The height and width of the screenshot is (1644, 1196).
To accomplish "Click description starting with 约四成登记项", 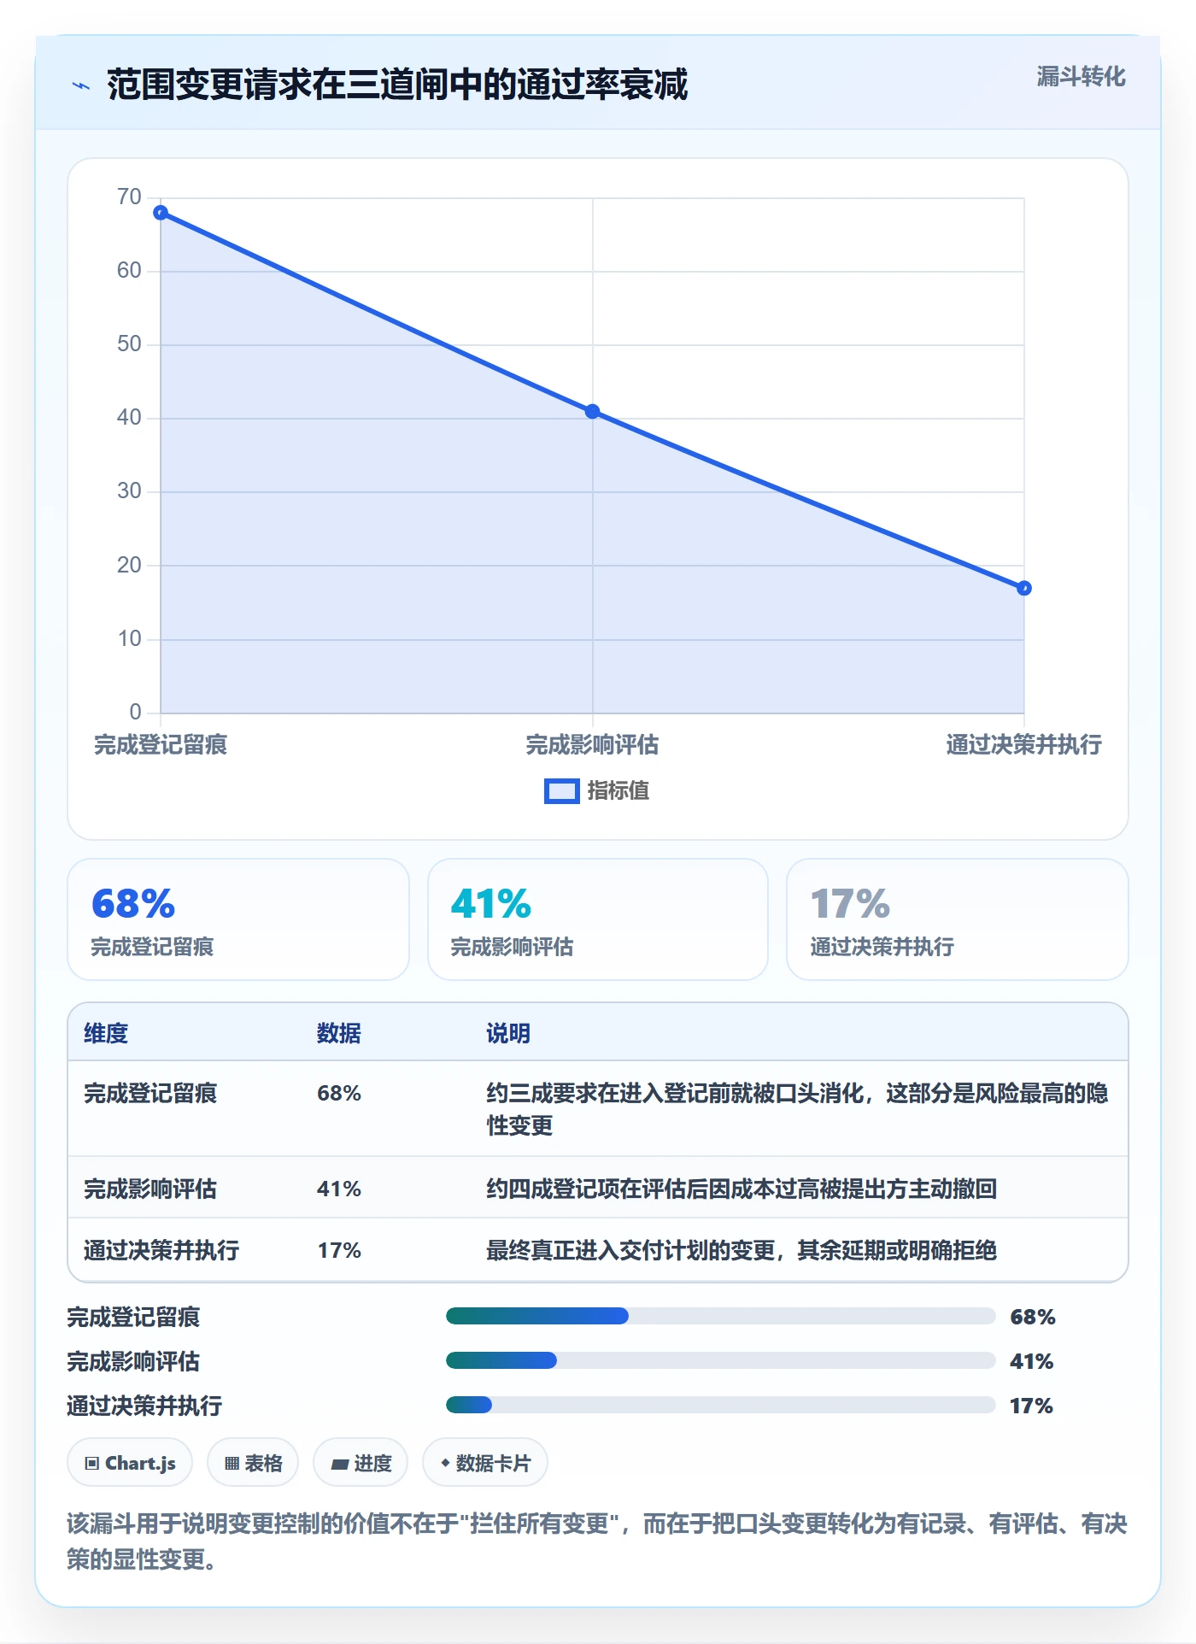I will click(742, 1189).
